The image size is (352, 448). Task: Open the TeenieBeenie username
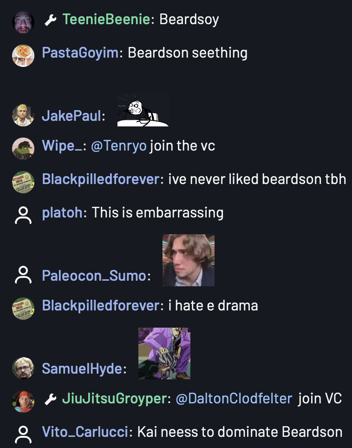(x=106, y=20)
